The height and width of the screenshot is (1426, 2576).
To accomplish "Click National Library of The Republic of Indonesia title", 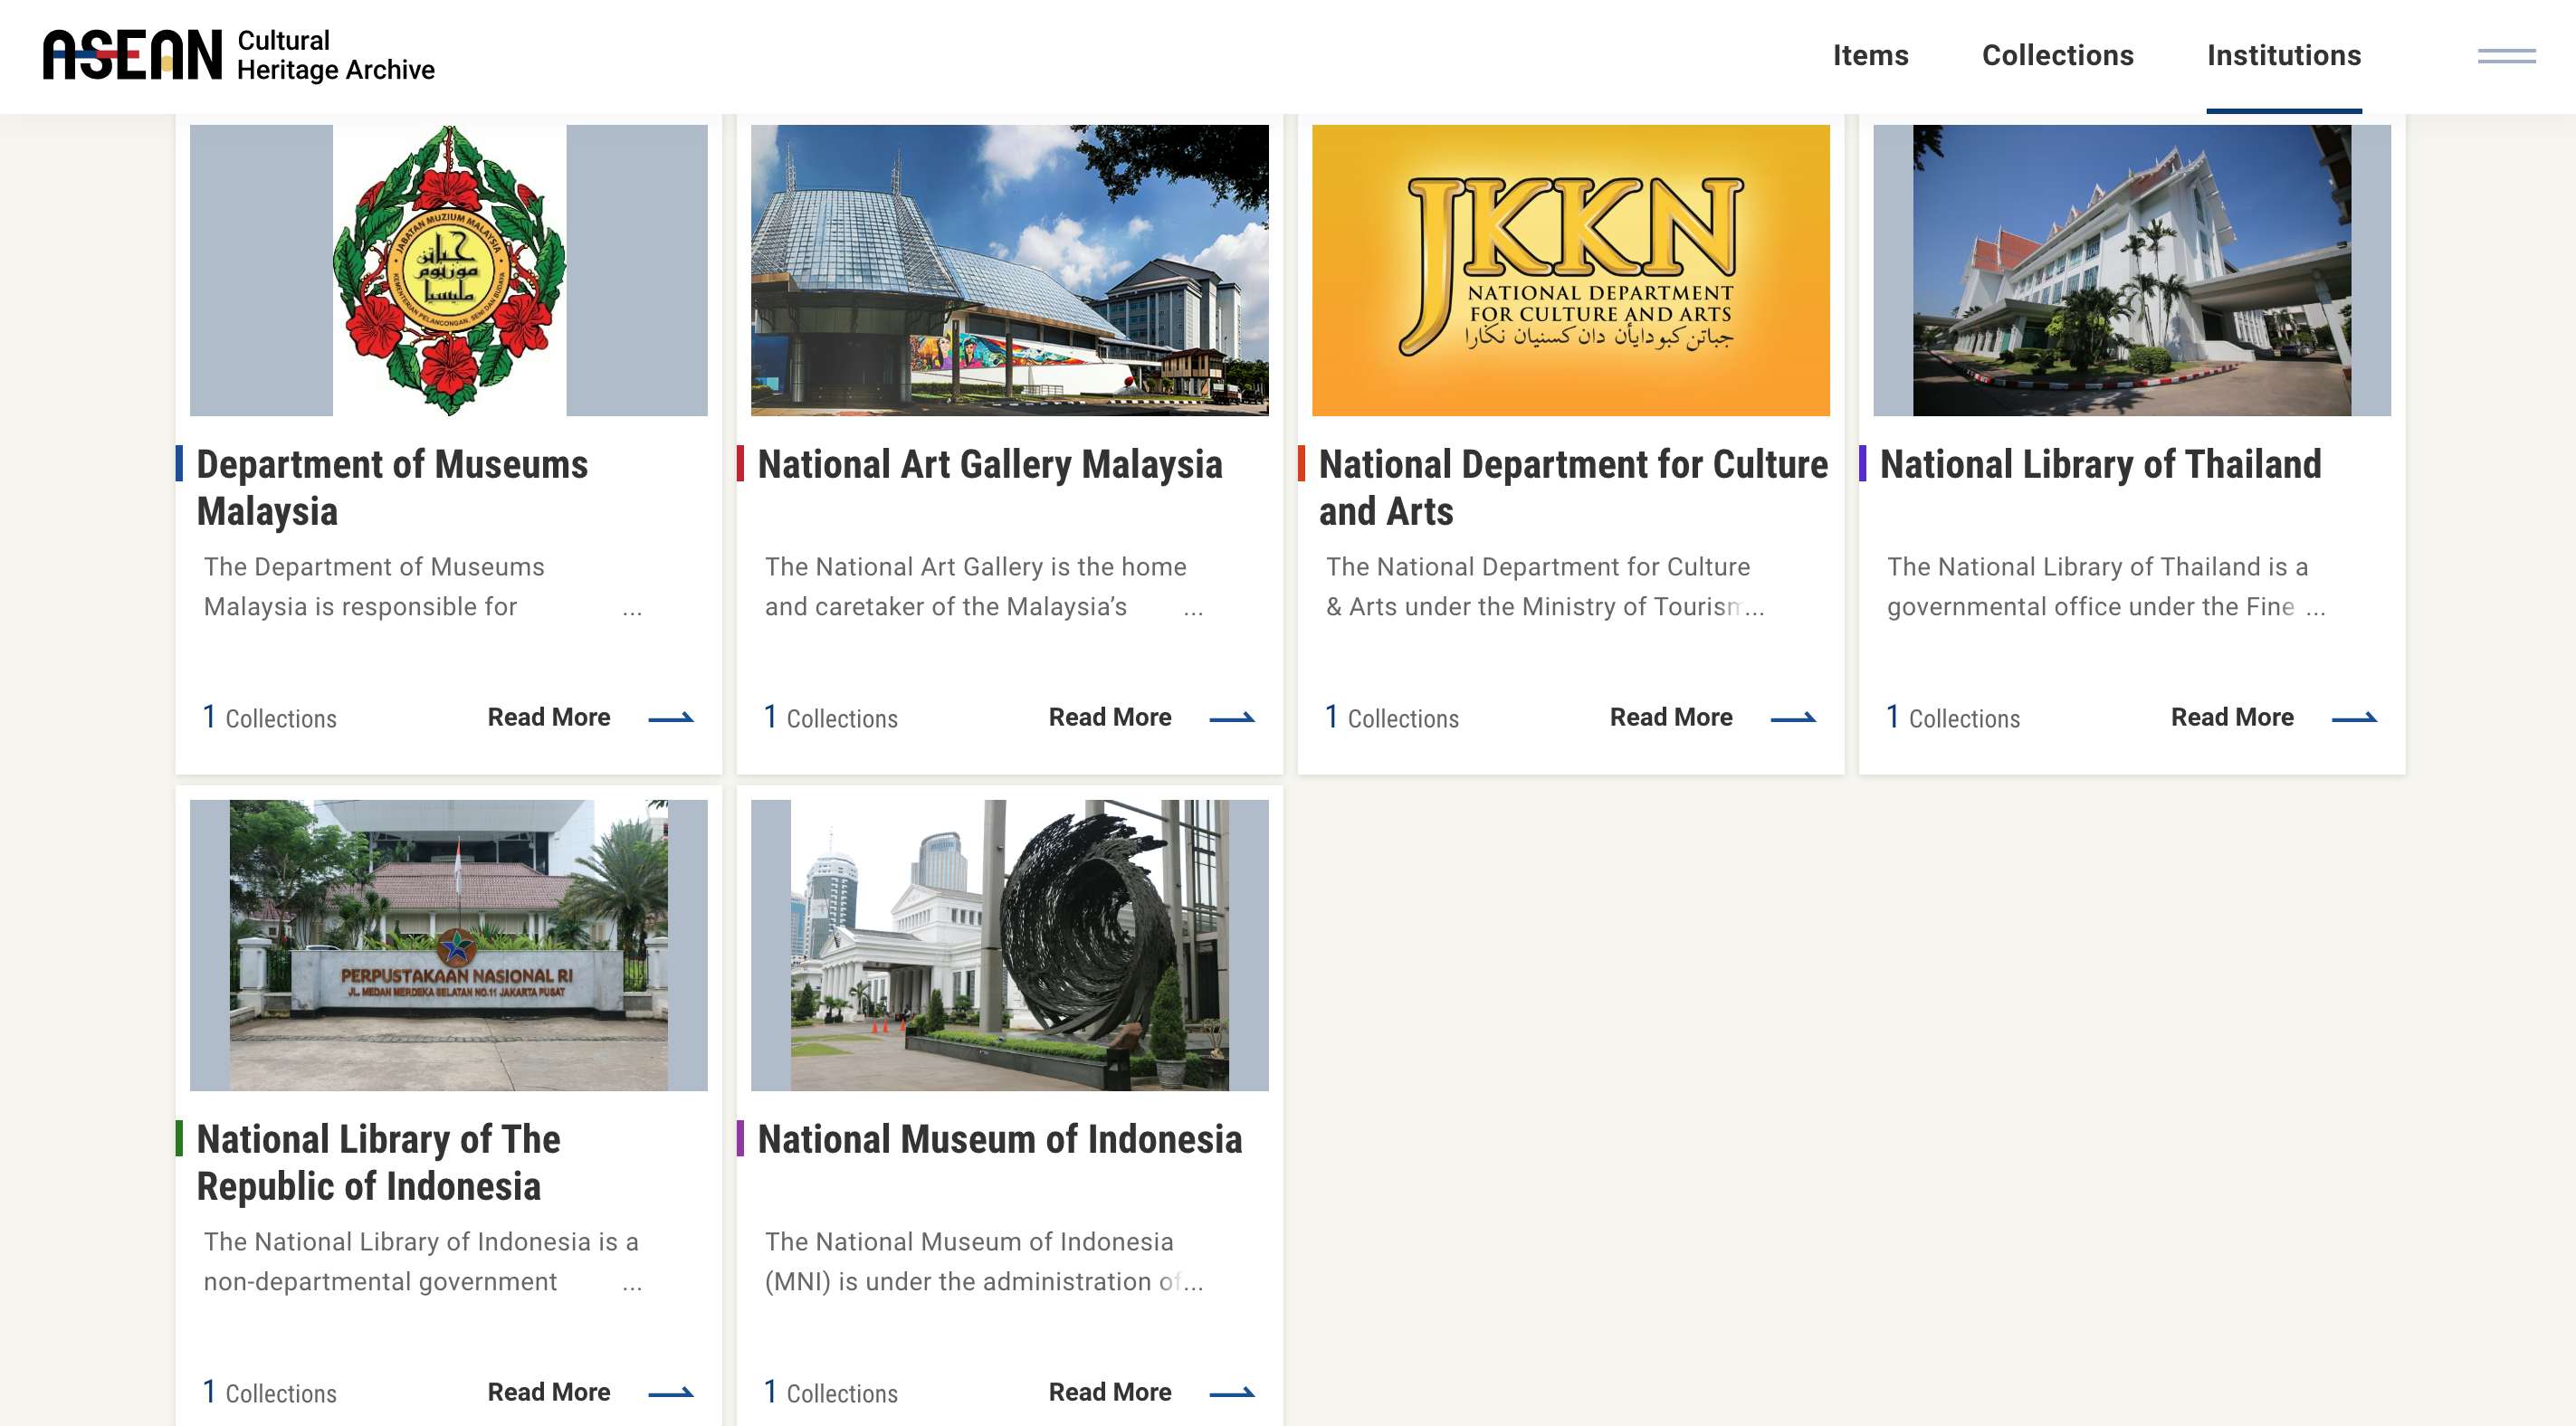I will (x=378, y=1162).
